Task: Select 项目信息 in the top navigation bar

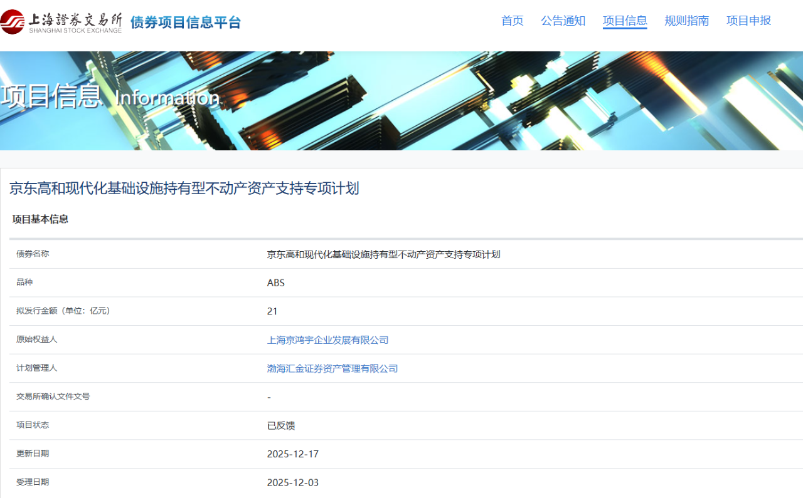Action: tap(624, 21)
